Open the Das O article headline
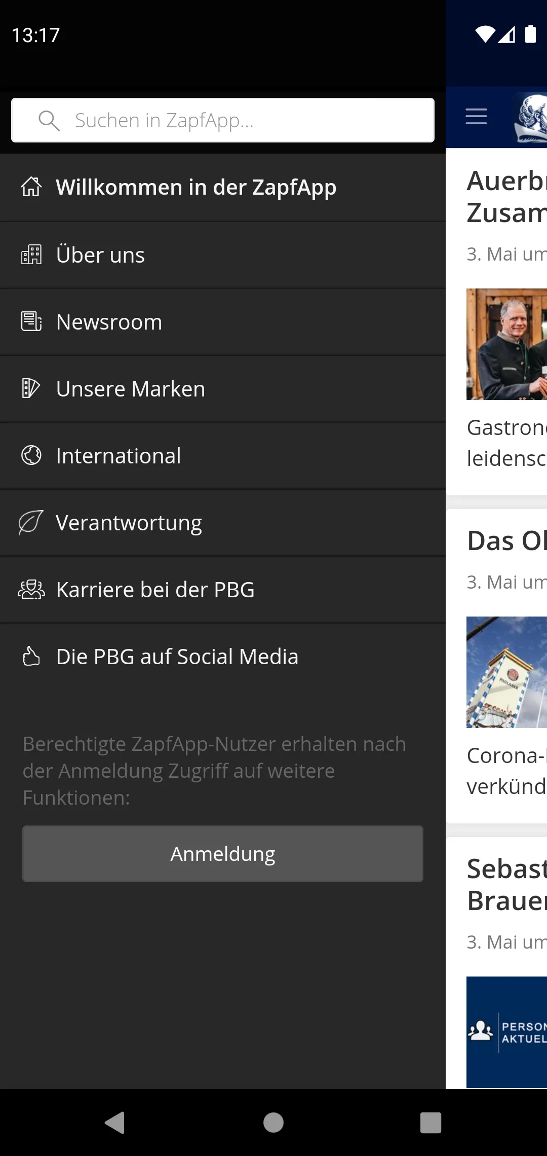 pyautogui.click(x=506, y=540)
